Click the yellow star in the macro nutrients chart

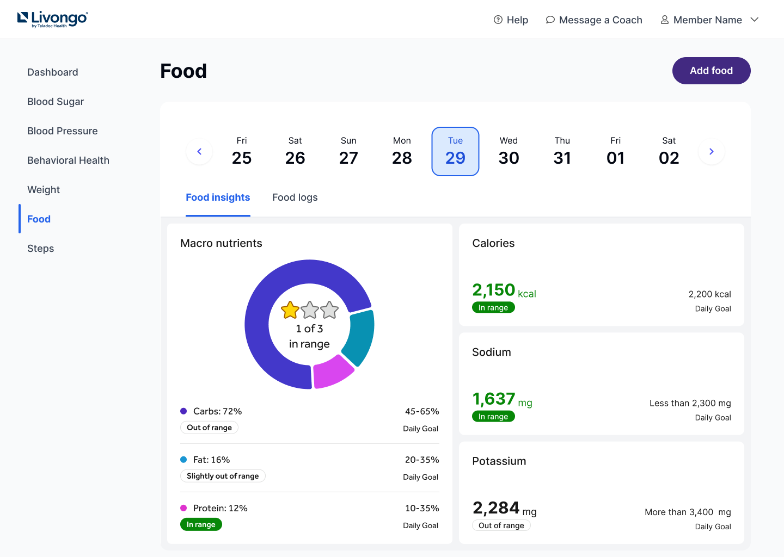(290, 310)
